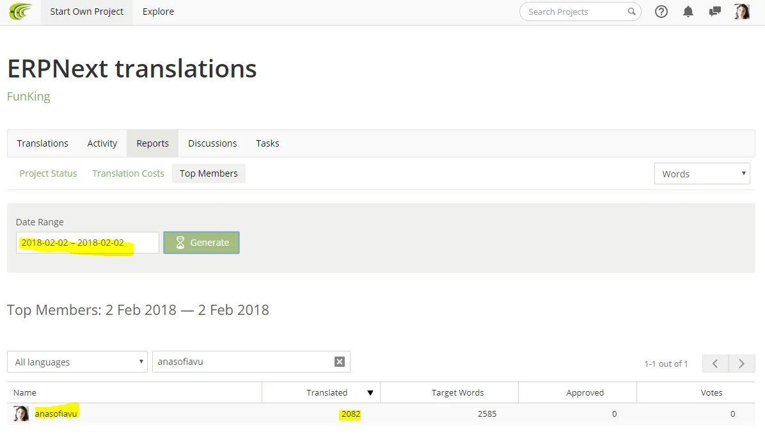Click the 1-1 out of 1 text
The image size is (765, 434).
click(x=666, y=364)
